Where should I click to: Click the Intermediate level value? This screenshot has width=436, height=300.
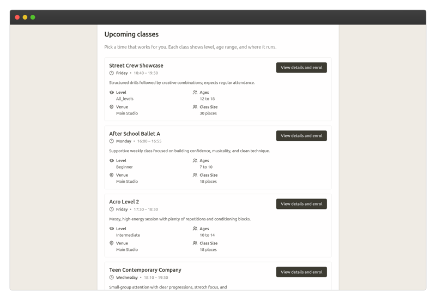coord(128,235)
